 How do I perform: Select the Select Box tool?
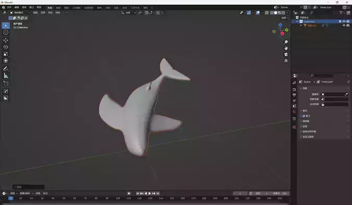pyautogui.click(x=6, y=25)
